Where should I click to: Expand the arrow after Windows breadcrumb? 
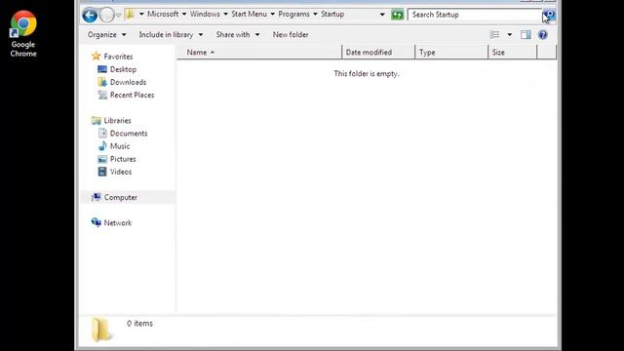225,14
